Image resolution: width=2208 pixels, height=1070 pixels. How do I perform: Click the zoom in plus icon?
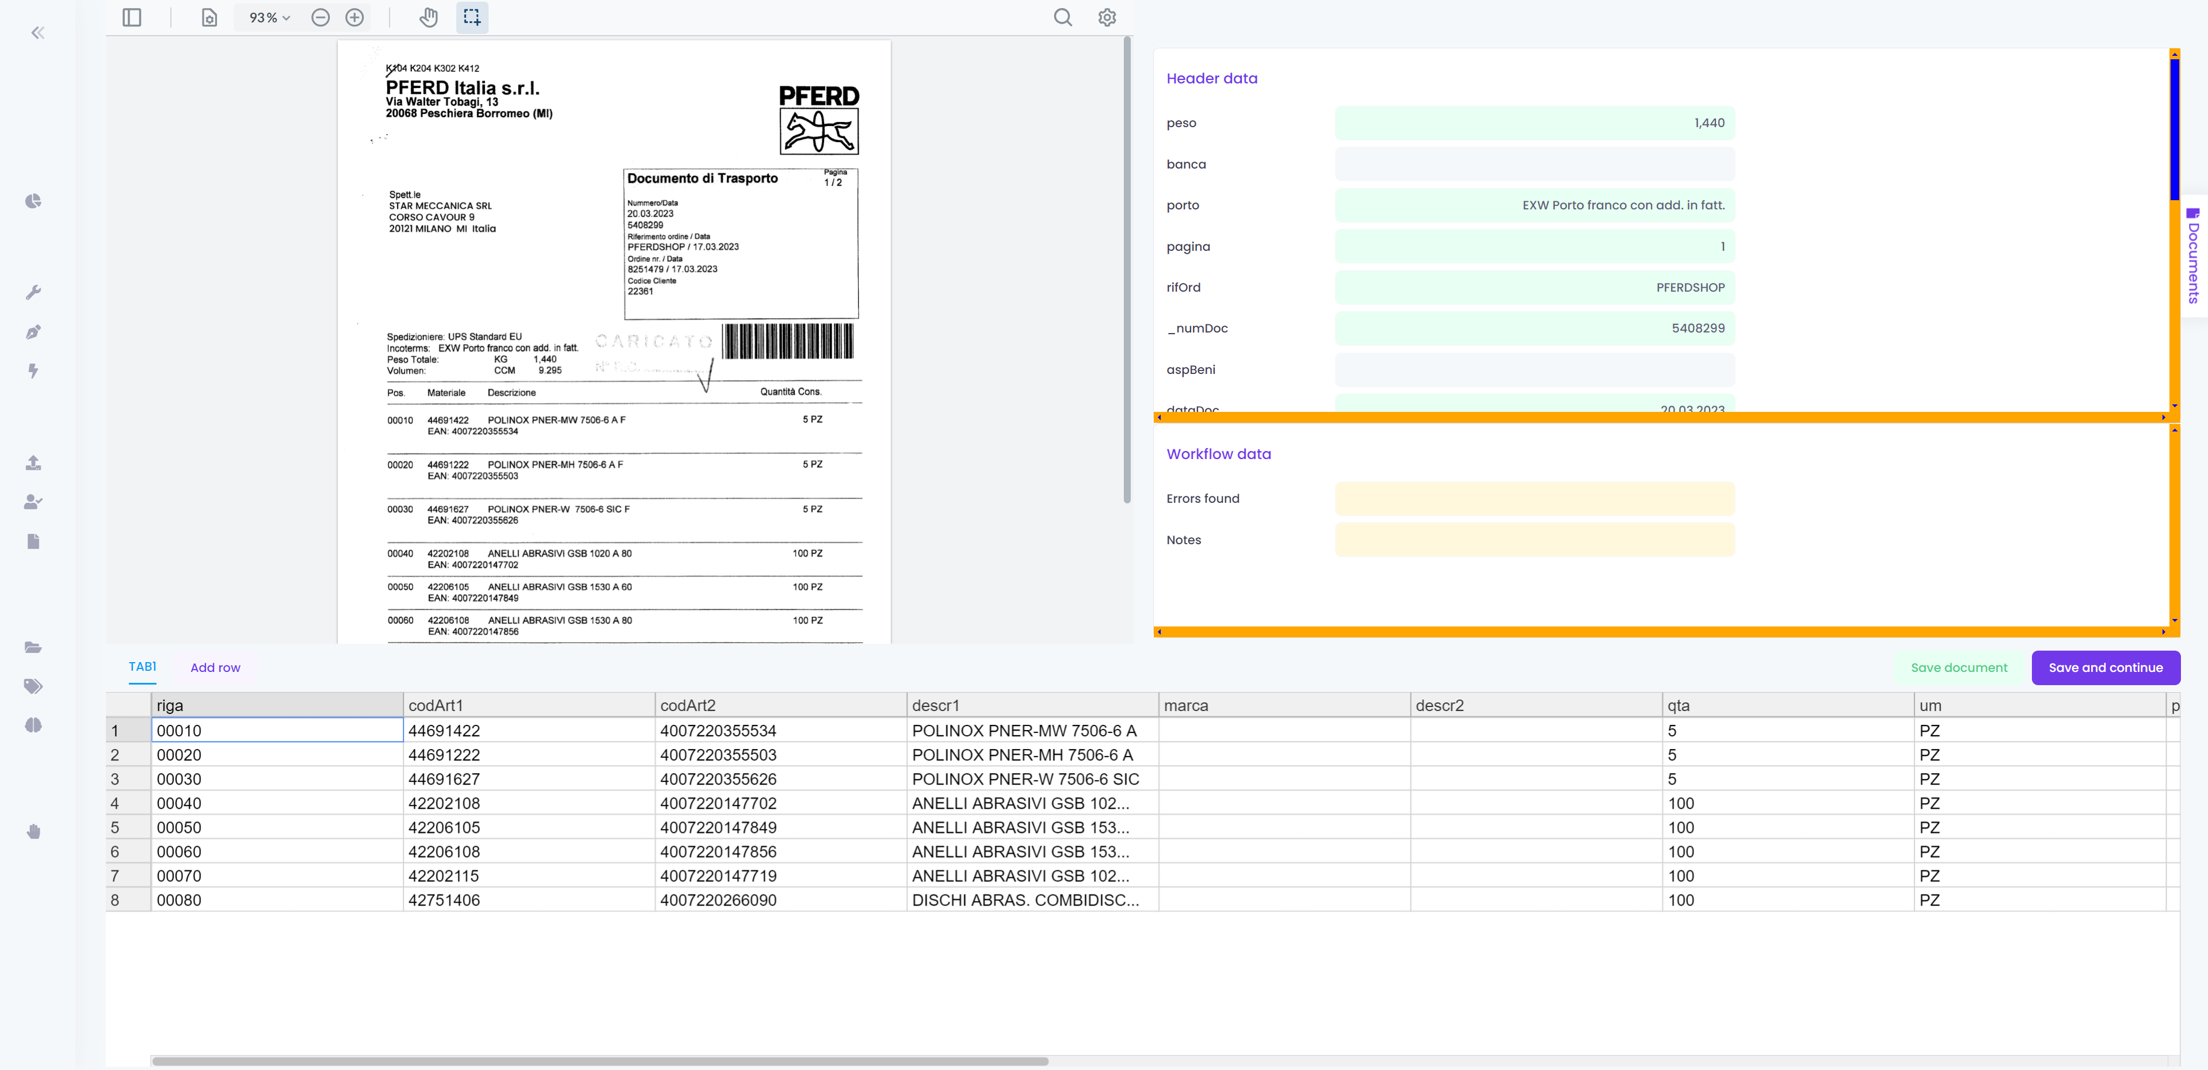coord(354,17)
